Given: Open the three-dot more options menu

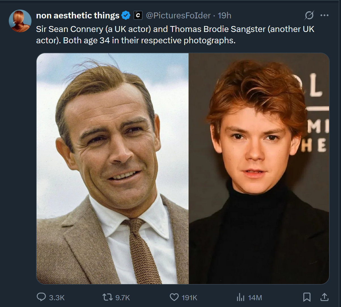Looking at the screenshot, I should (x=324, y=15).
